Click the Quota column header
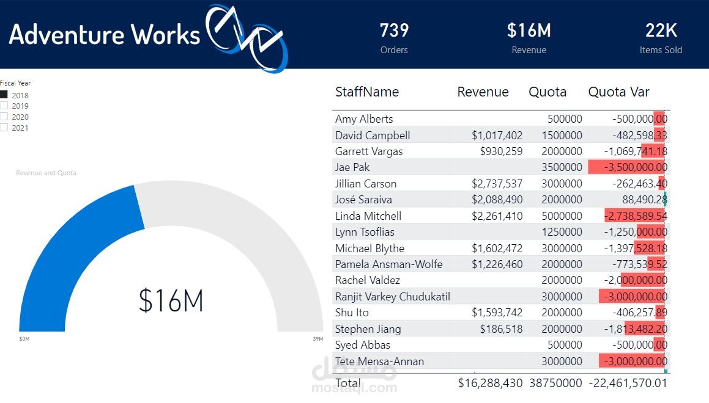The width and height of the screenshot is (709, 403). (x=547, y=92)
